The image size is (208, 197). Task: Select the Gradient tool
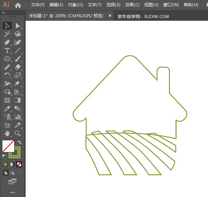coord(18,100)
